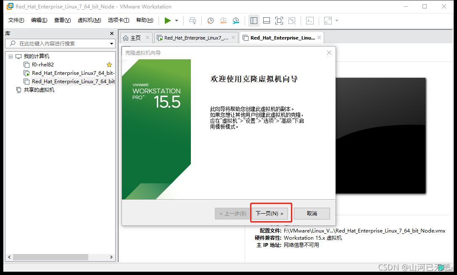
Task: Take a snapshot of the virtual machine
Action: (210, 21)
